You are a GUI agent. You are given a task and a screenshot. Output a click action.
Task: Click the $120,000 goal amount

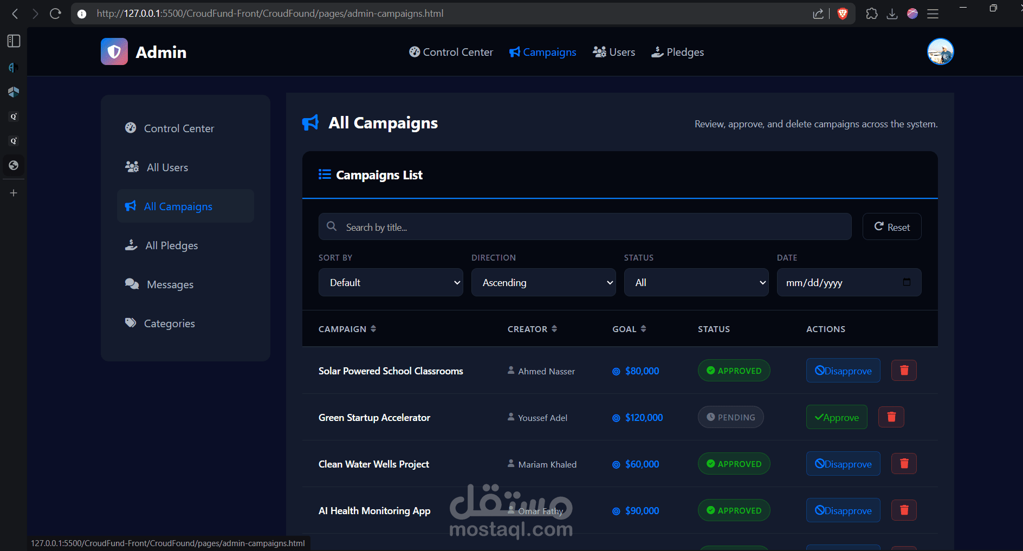pyautogui.click(x=644, y=418)
